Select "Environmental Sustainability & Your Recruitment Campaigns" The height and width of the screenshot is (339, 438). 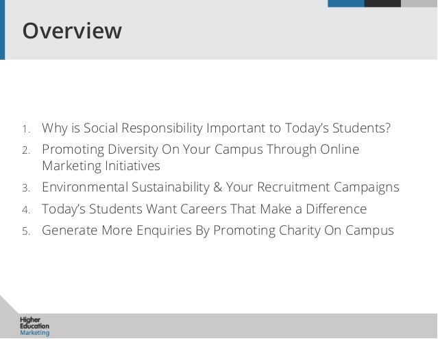tap(220, 187)
